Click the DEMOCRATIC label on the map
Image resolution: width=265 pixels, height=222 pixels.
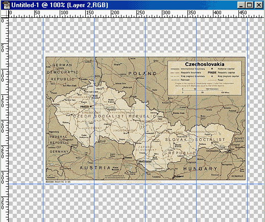pyautogui.click(x=63, y=72)
